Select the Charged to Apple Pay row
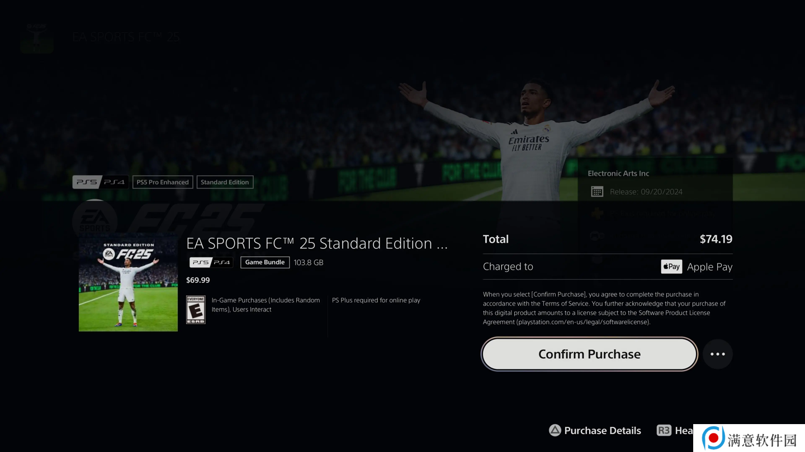 tap(608, 267)
